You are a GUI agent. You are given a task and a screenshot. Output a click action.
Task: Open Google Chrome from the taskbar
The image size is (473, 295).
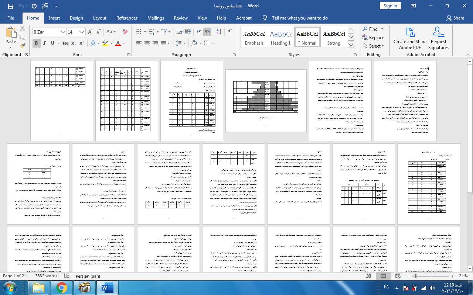[62, 287]
